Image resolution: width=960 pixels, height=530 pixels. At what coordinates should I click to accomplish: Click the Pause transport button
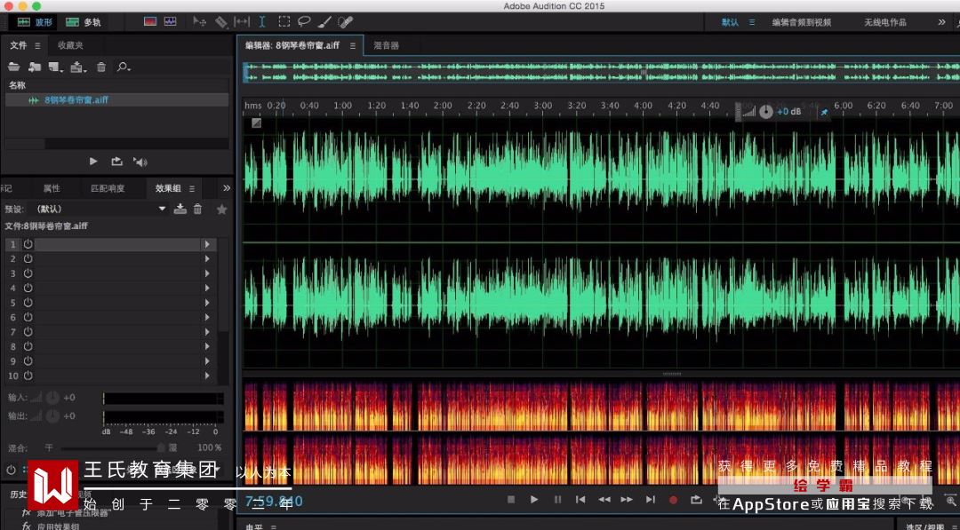pos(557,500)
